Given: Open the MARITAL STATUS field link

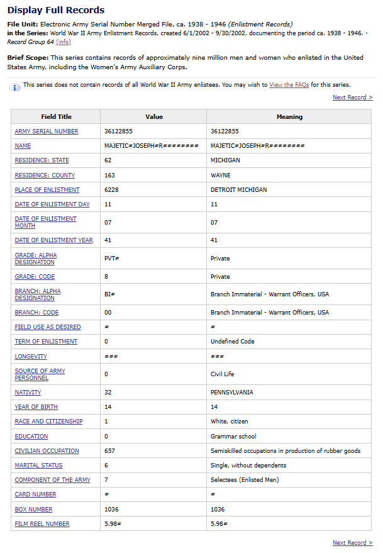Looking at the screenshot, I should (38, 465).
